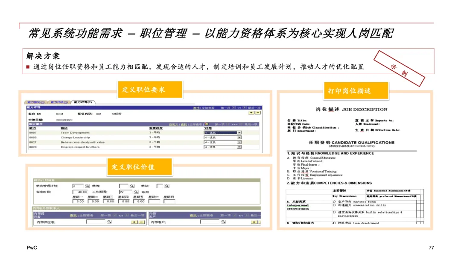Screen dimensions: 461x259
Task: Click the 工作期间 input field
Action: pyautogui.click(x=125, y=192)
